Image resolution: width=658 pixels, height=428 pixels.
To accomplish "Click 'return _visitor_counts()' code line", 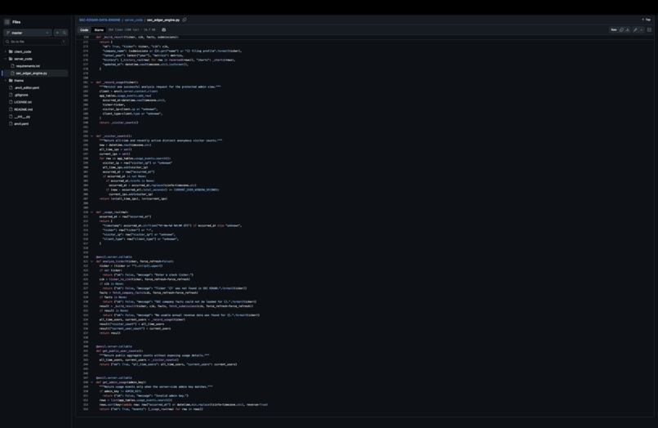I will point(118,123).
